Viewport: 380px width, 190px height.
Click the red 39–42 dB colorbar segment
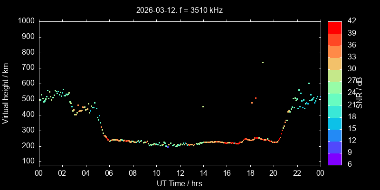pyautogui.click(x=335, y=27)
